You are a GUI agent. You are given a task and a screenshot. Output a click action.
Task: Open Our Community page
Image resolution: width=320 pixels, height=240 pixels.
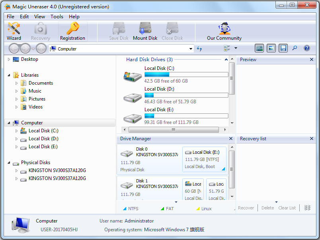(x=224, y=31)
